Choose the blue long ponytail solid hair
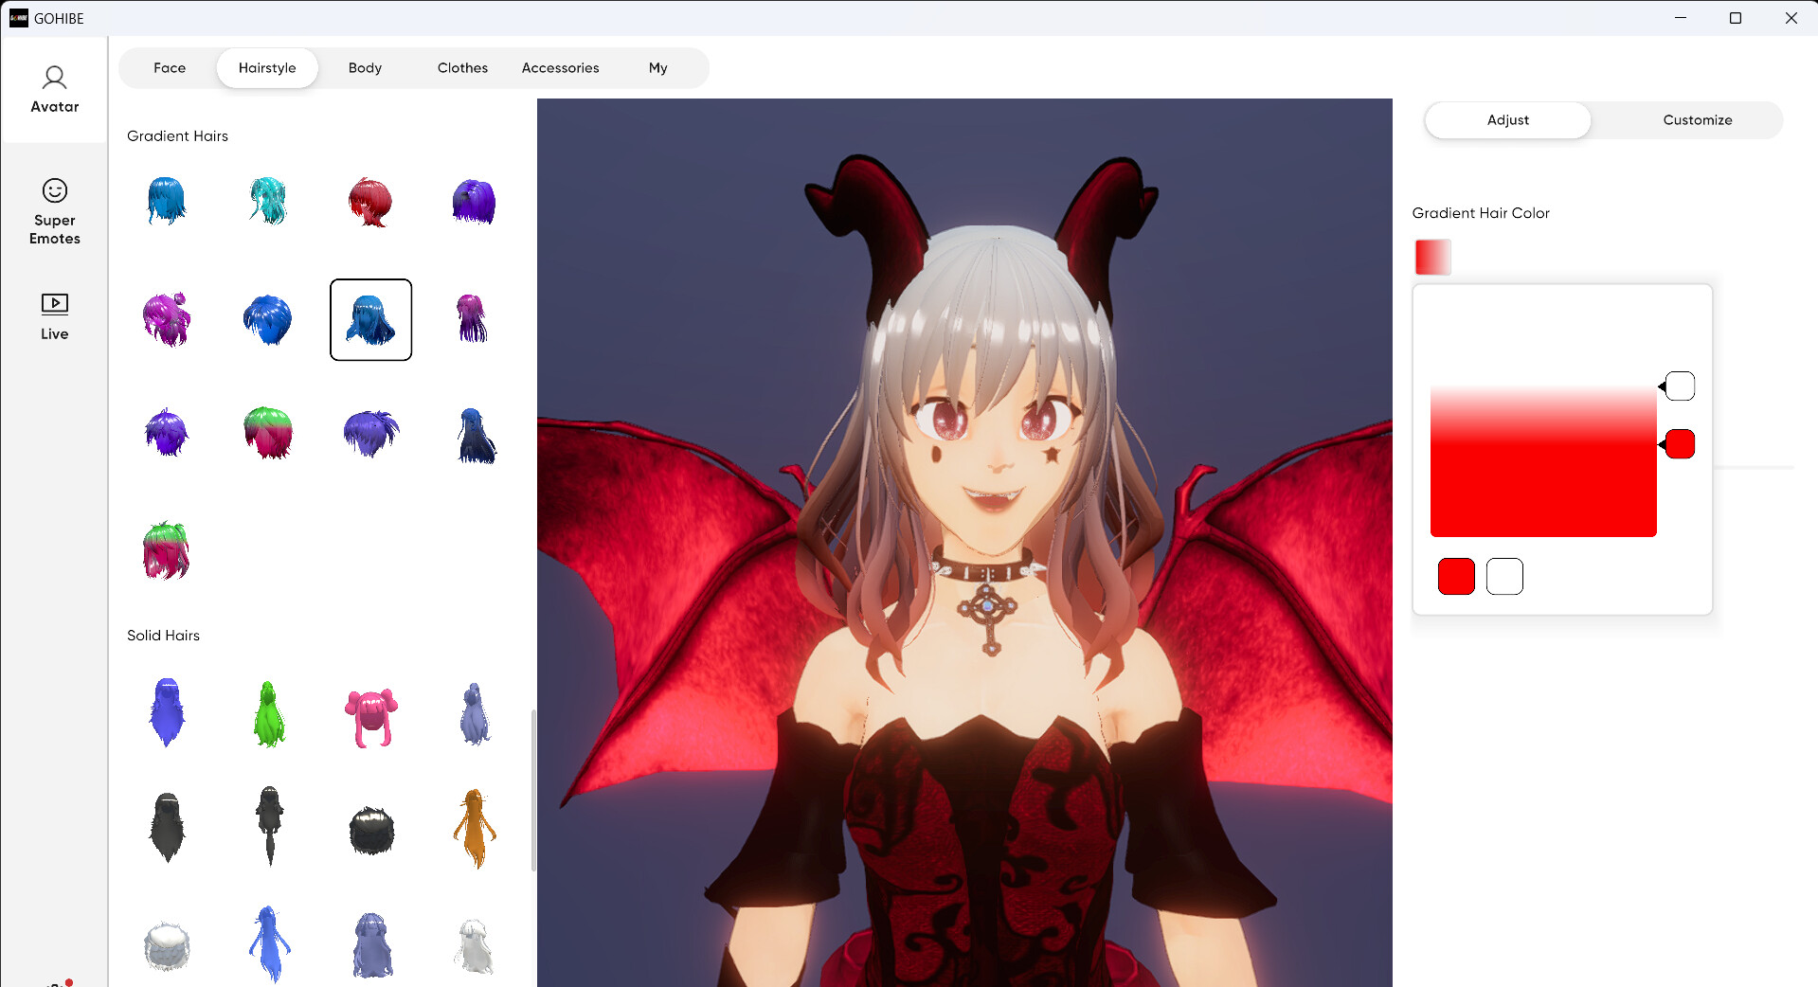 269,944
